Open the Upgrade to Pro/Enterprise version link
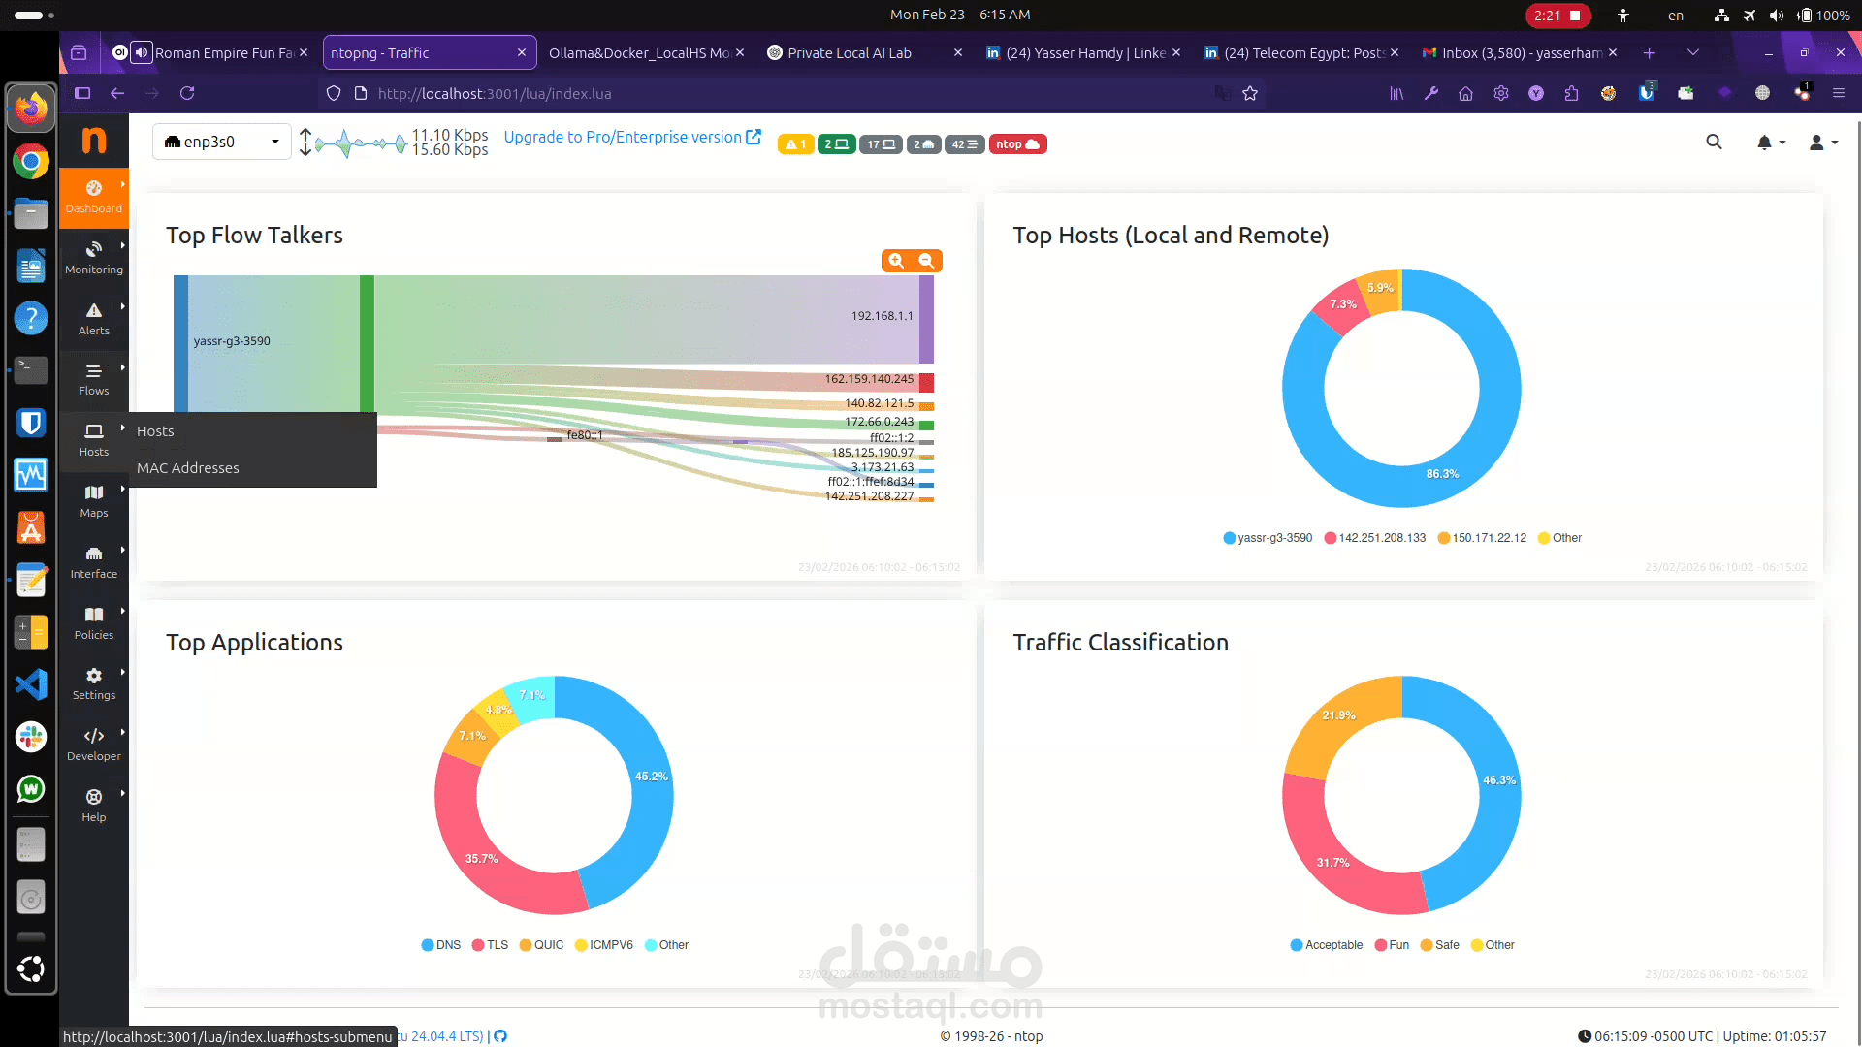This screenshot has width=1862, height=1047. click(626, 137)
